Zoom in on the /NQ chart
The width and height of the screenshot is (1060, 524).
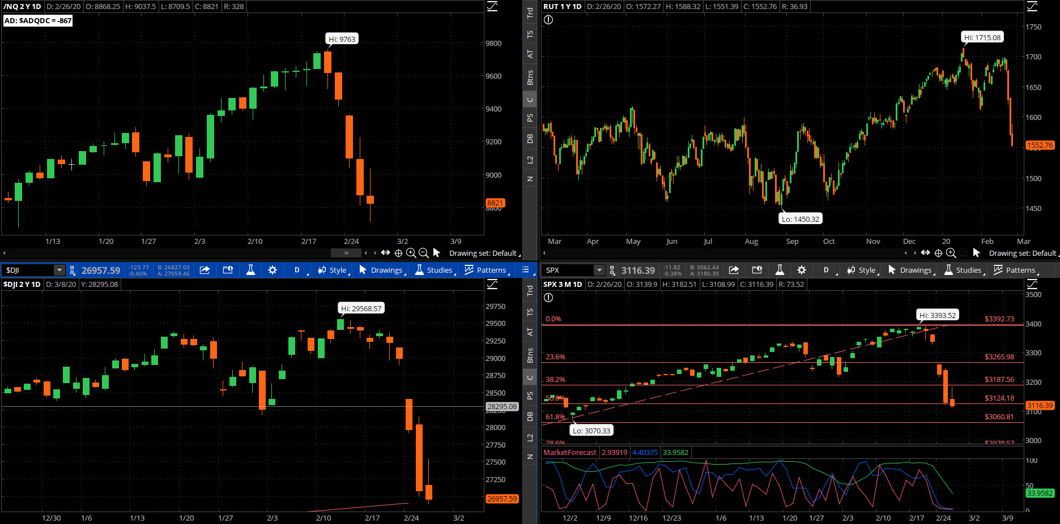pos(411,253)
